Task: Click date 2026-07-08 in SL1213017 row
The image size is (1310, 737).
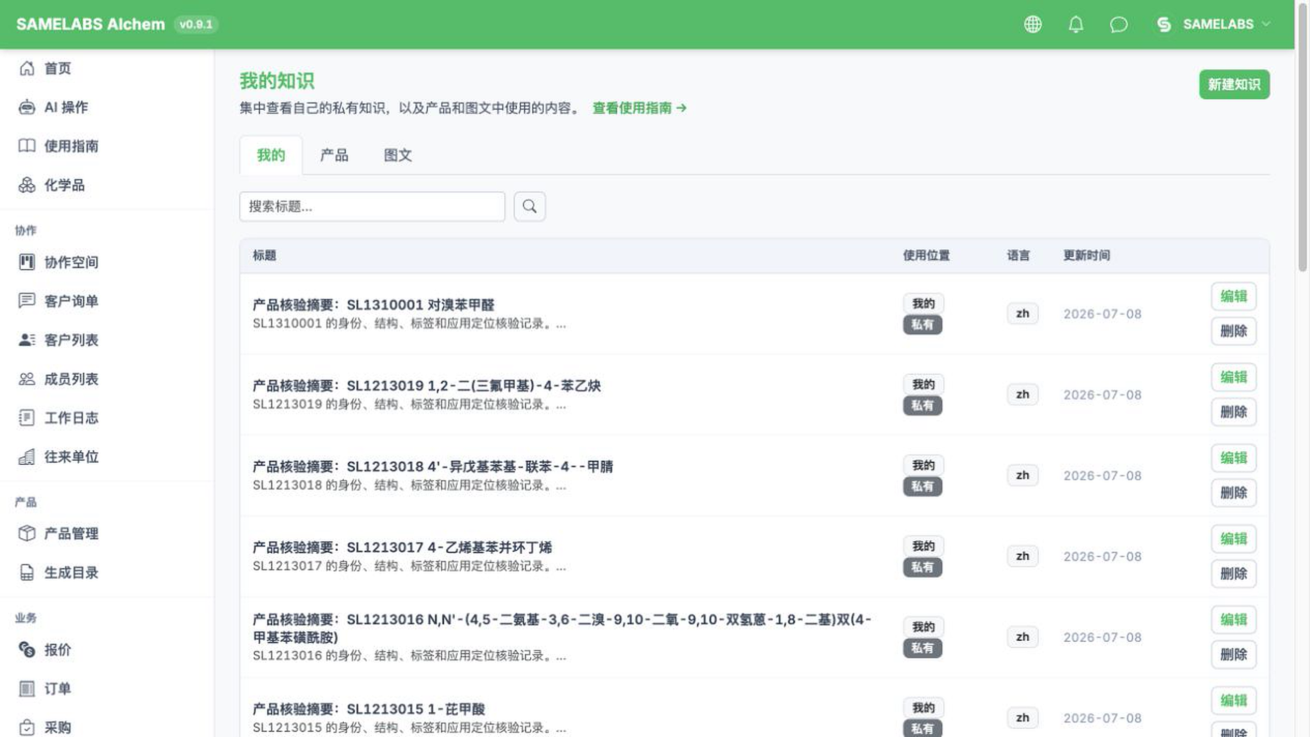Action: 1102,556
